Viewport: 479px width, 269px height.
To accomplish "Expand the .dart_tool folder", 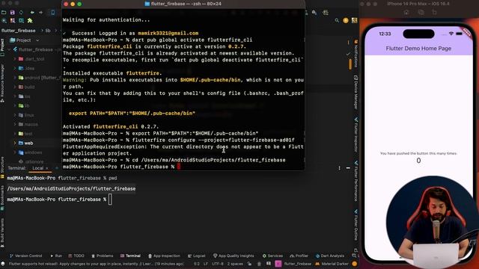I will 15,59.
